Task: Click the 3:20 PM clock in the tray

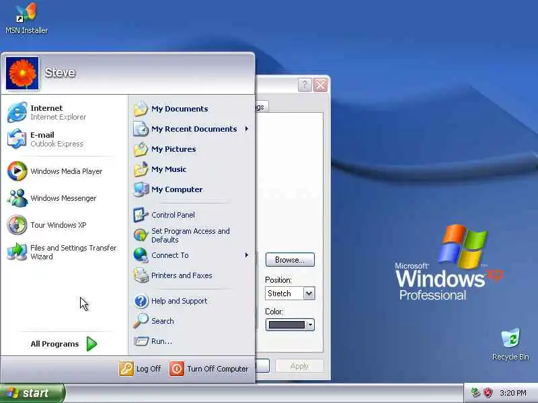Action: coord(513,393)
